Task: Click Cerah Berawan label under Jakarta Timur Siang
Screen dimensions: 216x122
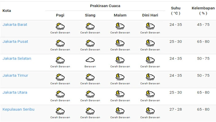Action: (x=90, y=83)
